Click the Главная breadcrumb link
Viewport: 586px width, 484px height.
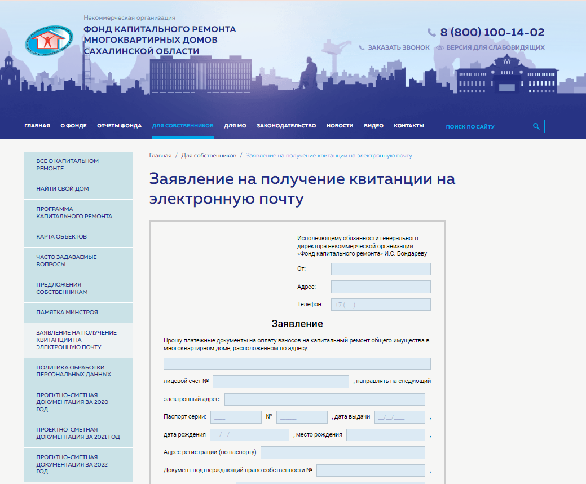pyautogui.click(x=160, y=155)
